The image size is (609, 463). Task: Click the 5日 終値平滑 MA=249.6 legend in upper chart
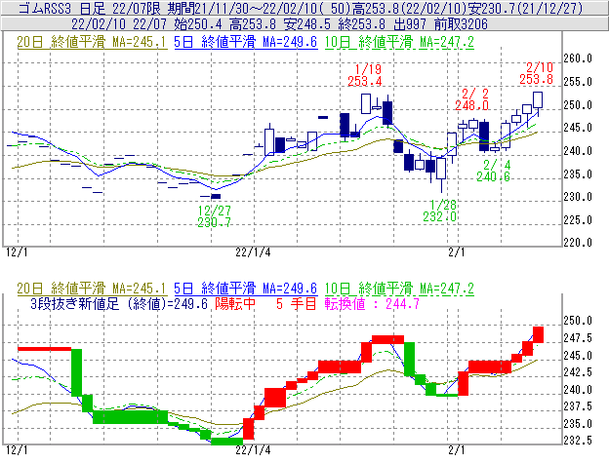[246, 42]
